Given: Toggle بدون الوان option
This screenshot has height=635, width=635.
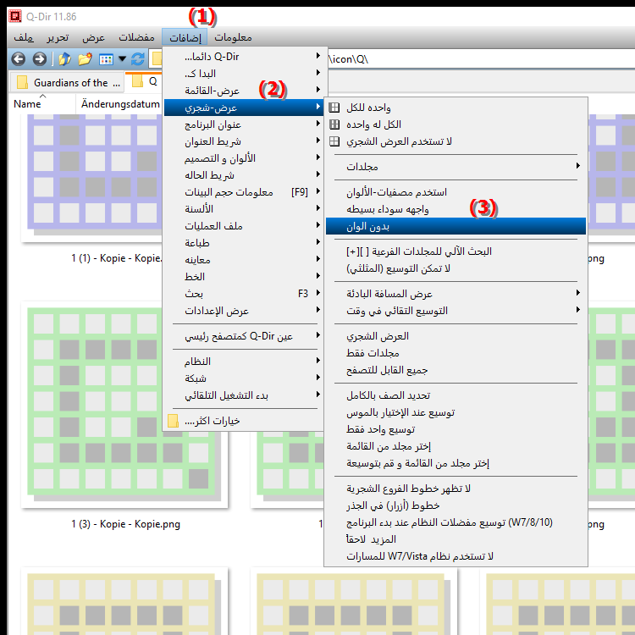Looking at the screenshot, I should click(x=456, y=226).
